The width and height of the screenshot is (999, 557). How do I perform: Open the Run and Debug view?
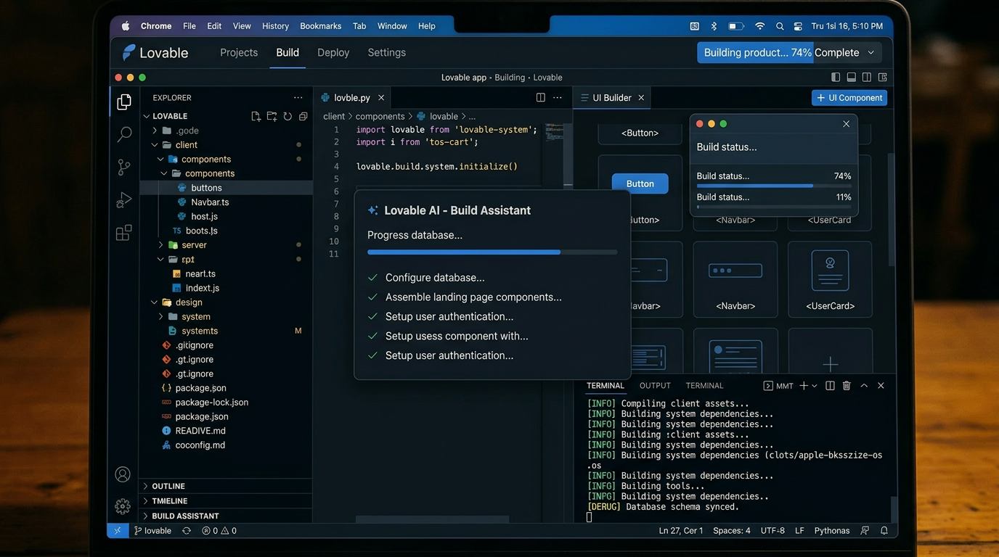click(x=123, y=200)
